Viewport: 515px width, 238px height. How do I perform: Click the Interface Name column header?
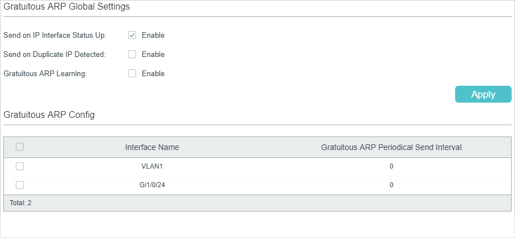coord(152,148)
